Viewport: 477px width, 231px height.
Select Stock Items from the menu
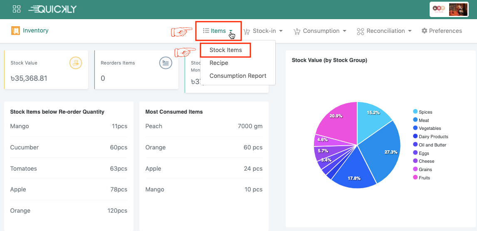click(x=225, y=50)
